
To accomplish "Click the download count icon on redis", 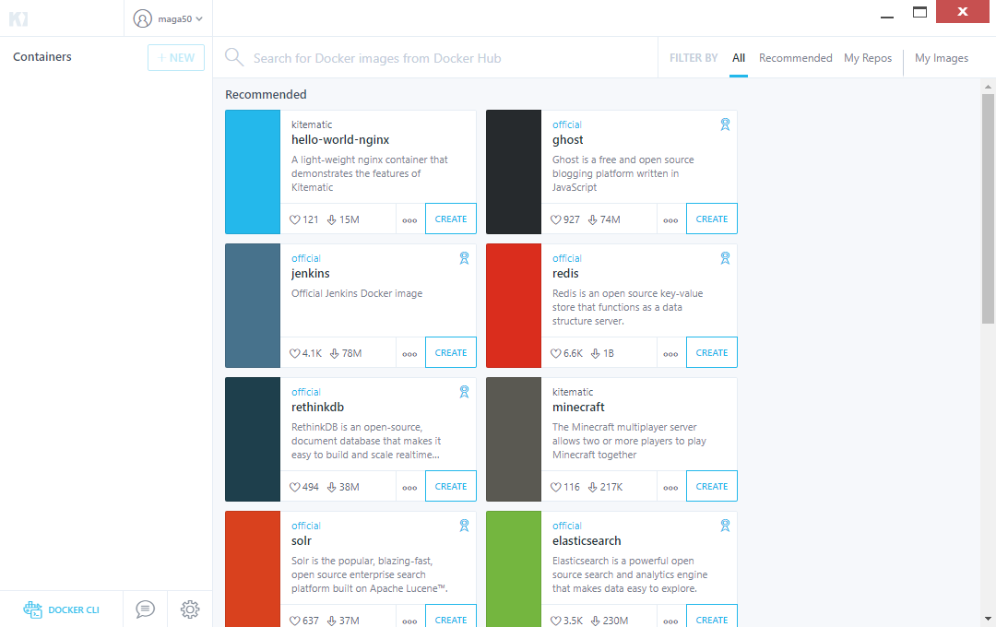I will (x=595, y=353).
